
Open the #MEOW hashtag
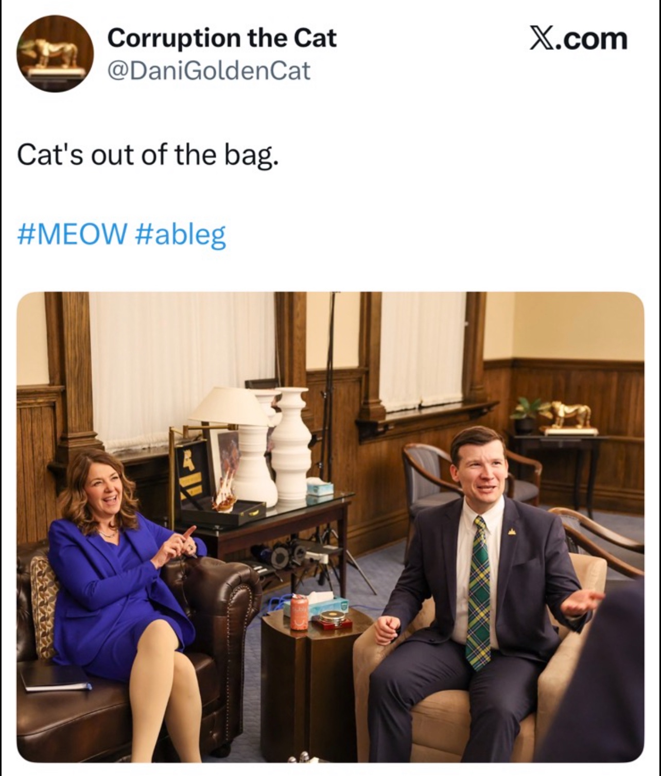[72, 234]
